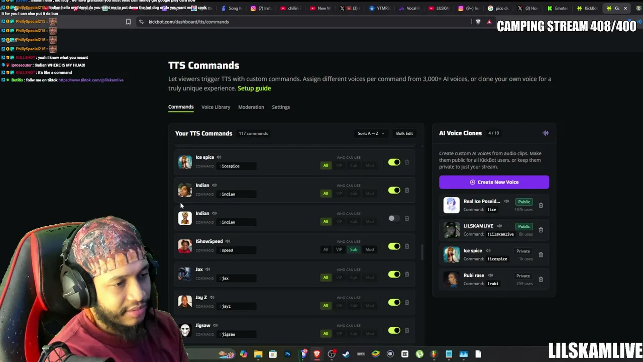Image resolution: width=643 pixels, height=362 pixels.
Task: Play the Jigsaw voice preview
Action: coord(215,325)
